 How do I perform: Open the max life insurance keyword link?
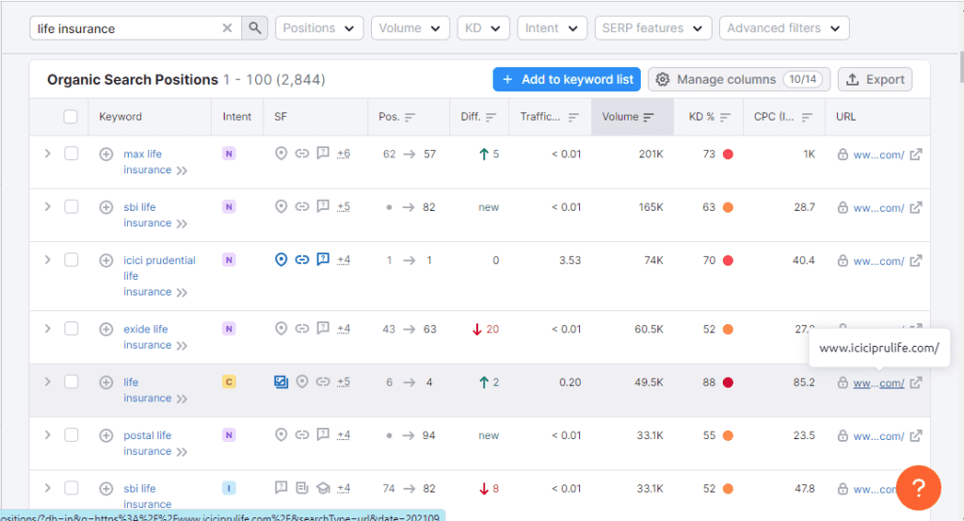coord(148,162)
